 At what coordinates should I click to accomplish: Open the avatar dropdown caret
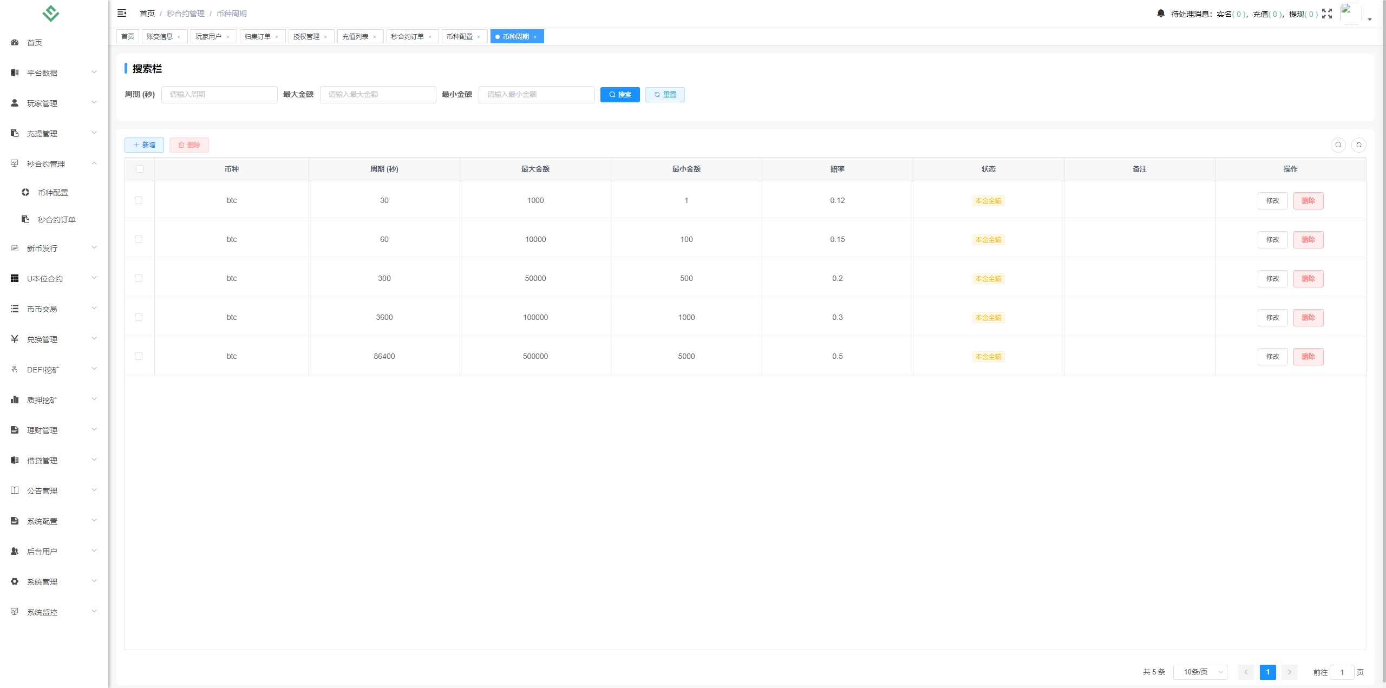[x=1370, y=19]
